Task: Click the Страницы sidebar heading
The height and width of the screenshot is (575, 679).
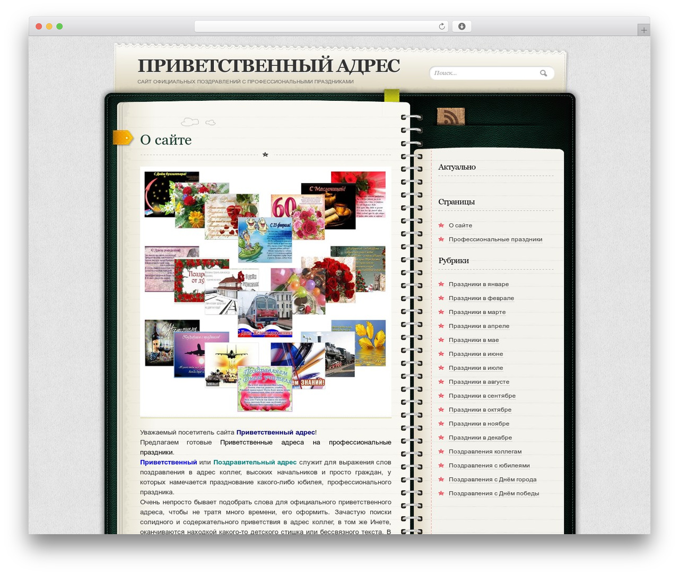Action: 456,202
